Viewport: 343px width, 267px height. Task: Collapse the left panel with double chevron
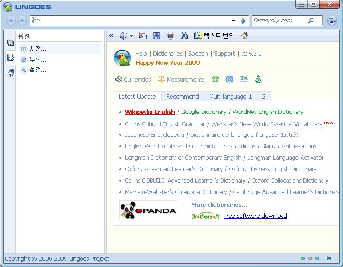click(x=111, y=35)
